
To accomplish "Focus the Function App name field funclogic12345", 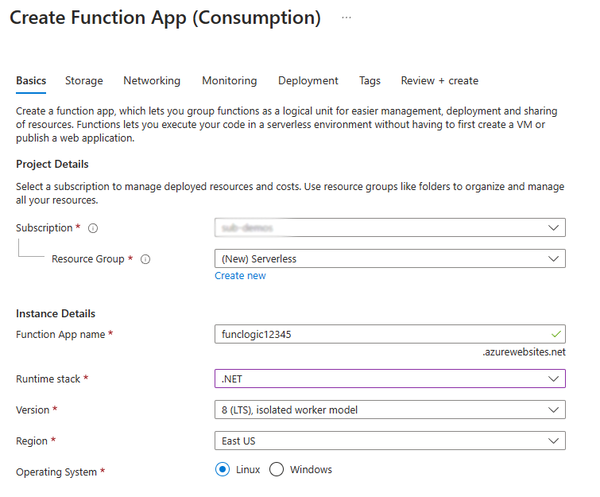I will pos(390,334).
